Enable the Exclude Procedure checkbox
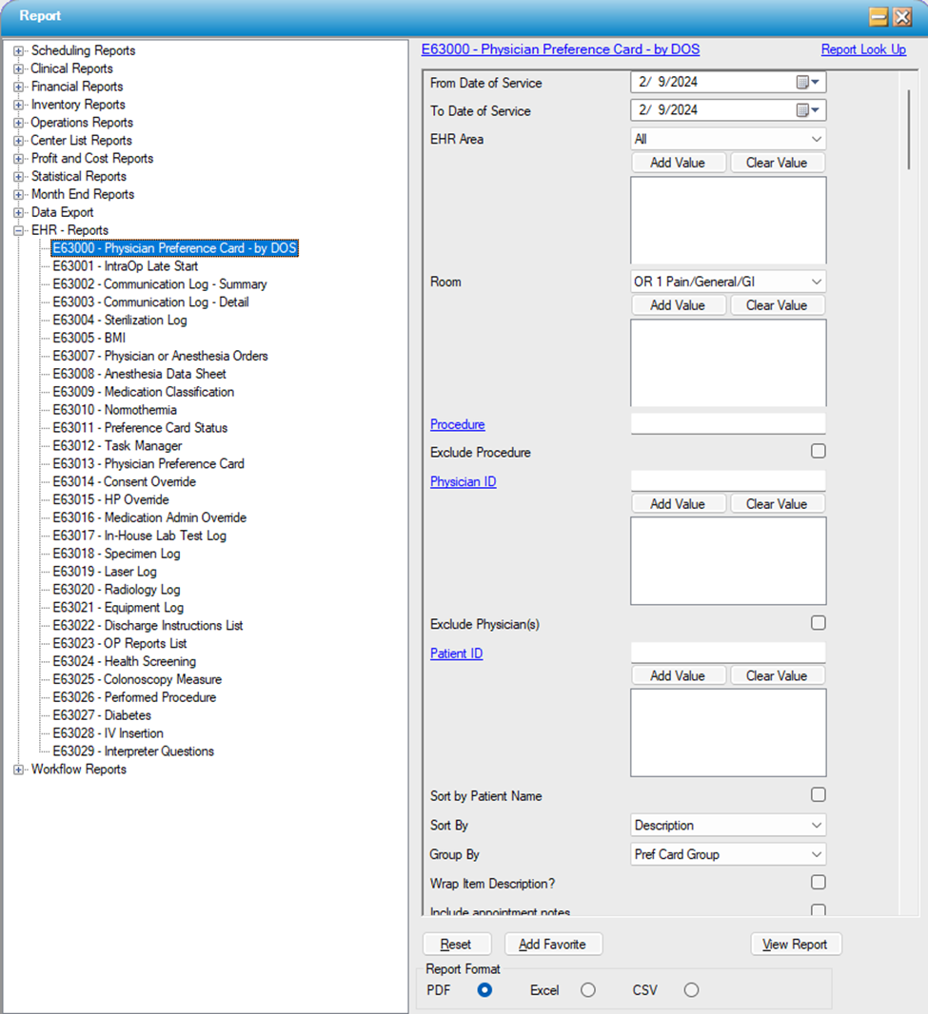 [818, 451]
